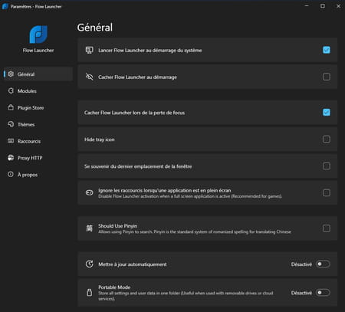The image size is (345, 312).
Task: Click the update clock icon beside Mettre à jour
Action: [89, 264]
